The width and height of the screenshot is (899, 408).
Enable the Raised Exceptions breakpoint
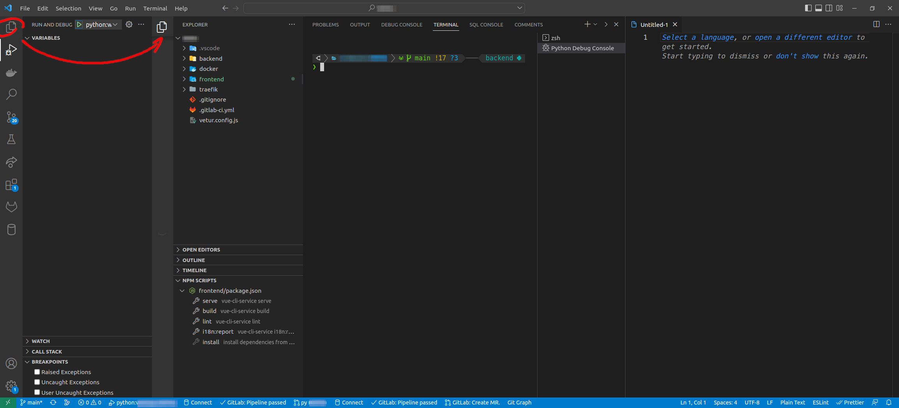coord(37,372)
